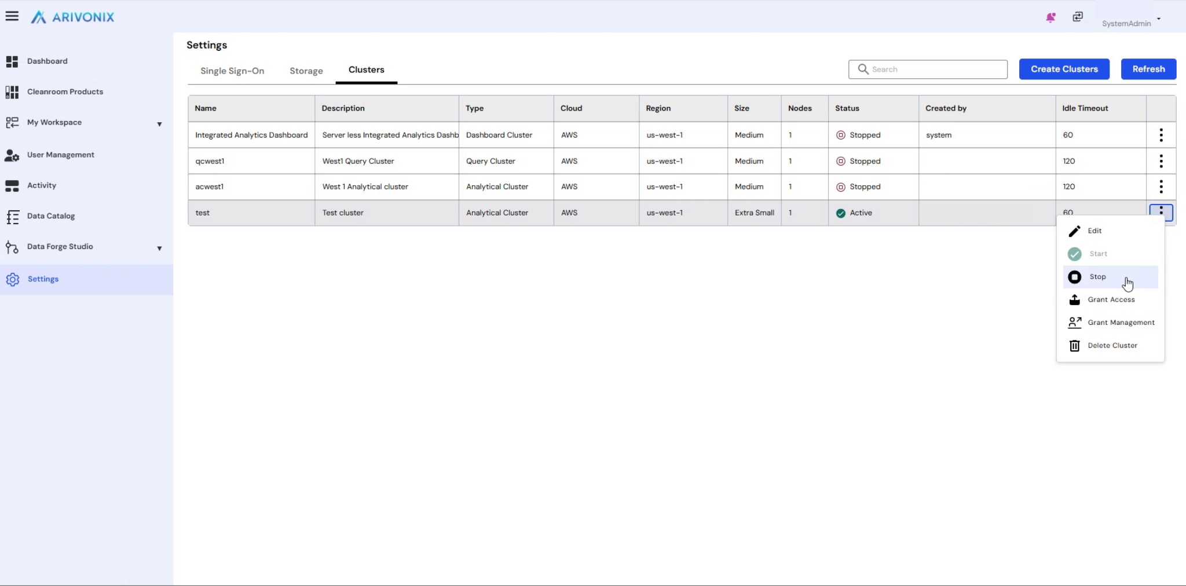Expand the Data Forge Studio submenu arrow
Viewport: 1186px width, 586px height.
click(159, 248)
